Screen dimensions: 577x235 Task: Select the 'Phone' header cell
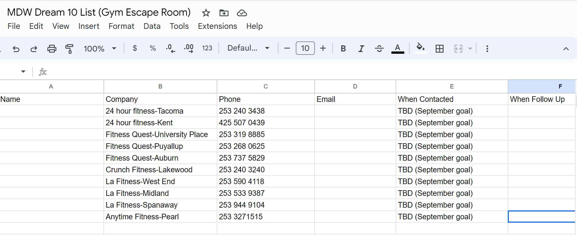(x=266, y=99)
